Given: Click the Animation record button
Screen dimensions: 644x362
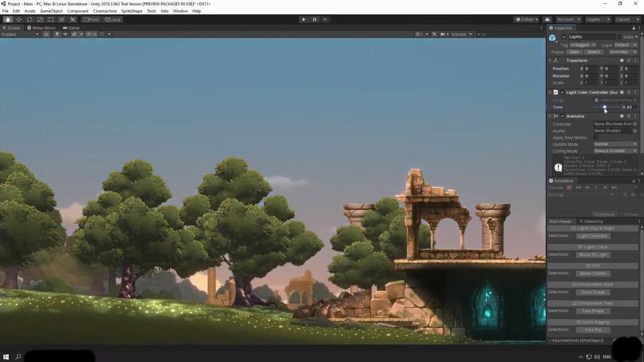Looking at the screenshot, I should (569, 187).
